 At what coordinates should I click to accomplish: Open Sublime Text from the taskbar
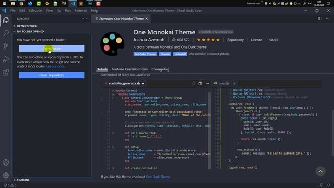pyautogui.click(x=81, y=4)
